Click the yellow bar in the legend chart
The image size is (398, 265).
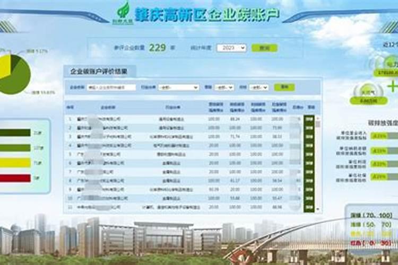point(15,163)
